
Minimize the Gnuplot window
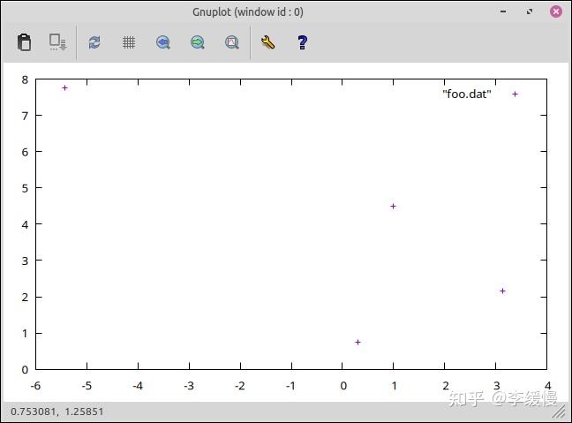[x=503, y=11]
